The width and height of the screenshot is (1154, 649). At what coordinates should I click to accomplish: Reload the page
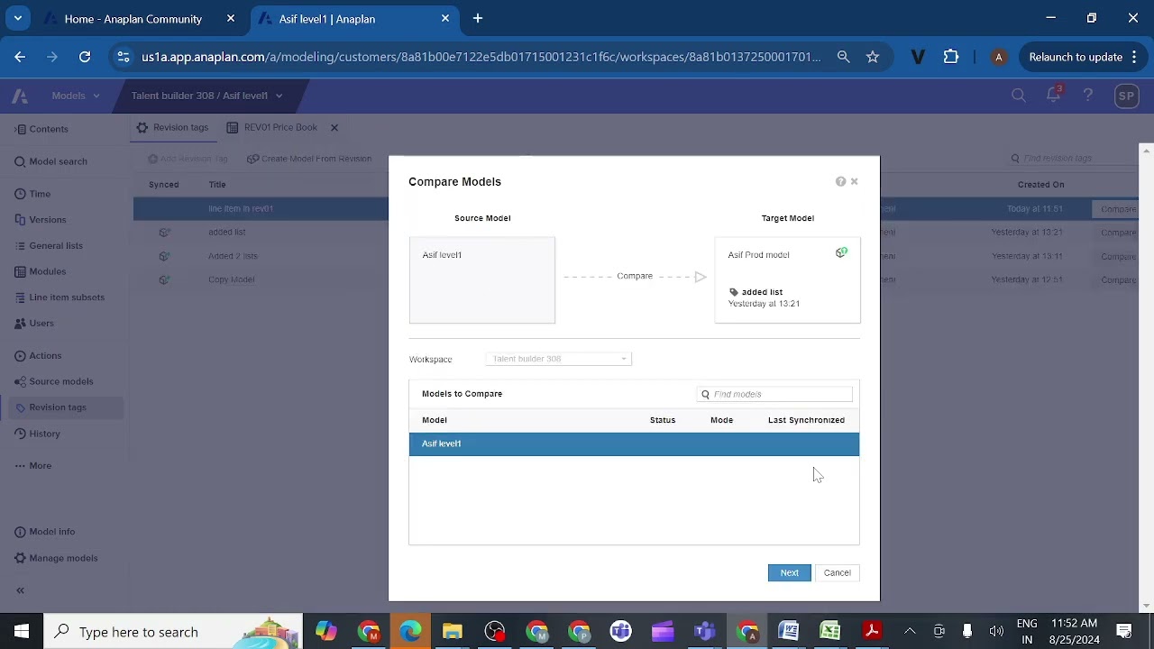coord(85,57)
